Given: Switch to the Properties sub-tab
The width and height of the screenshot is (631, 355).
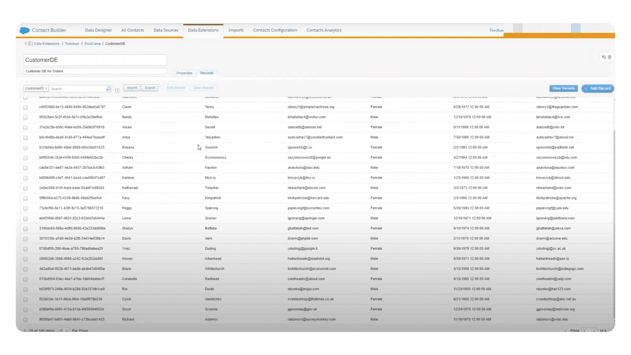Looking at the screenshot, I should point(184,73).
